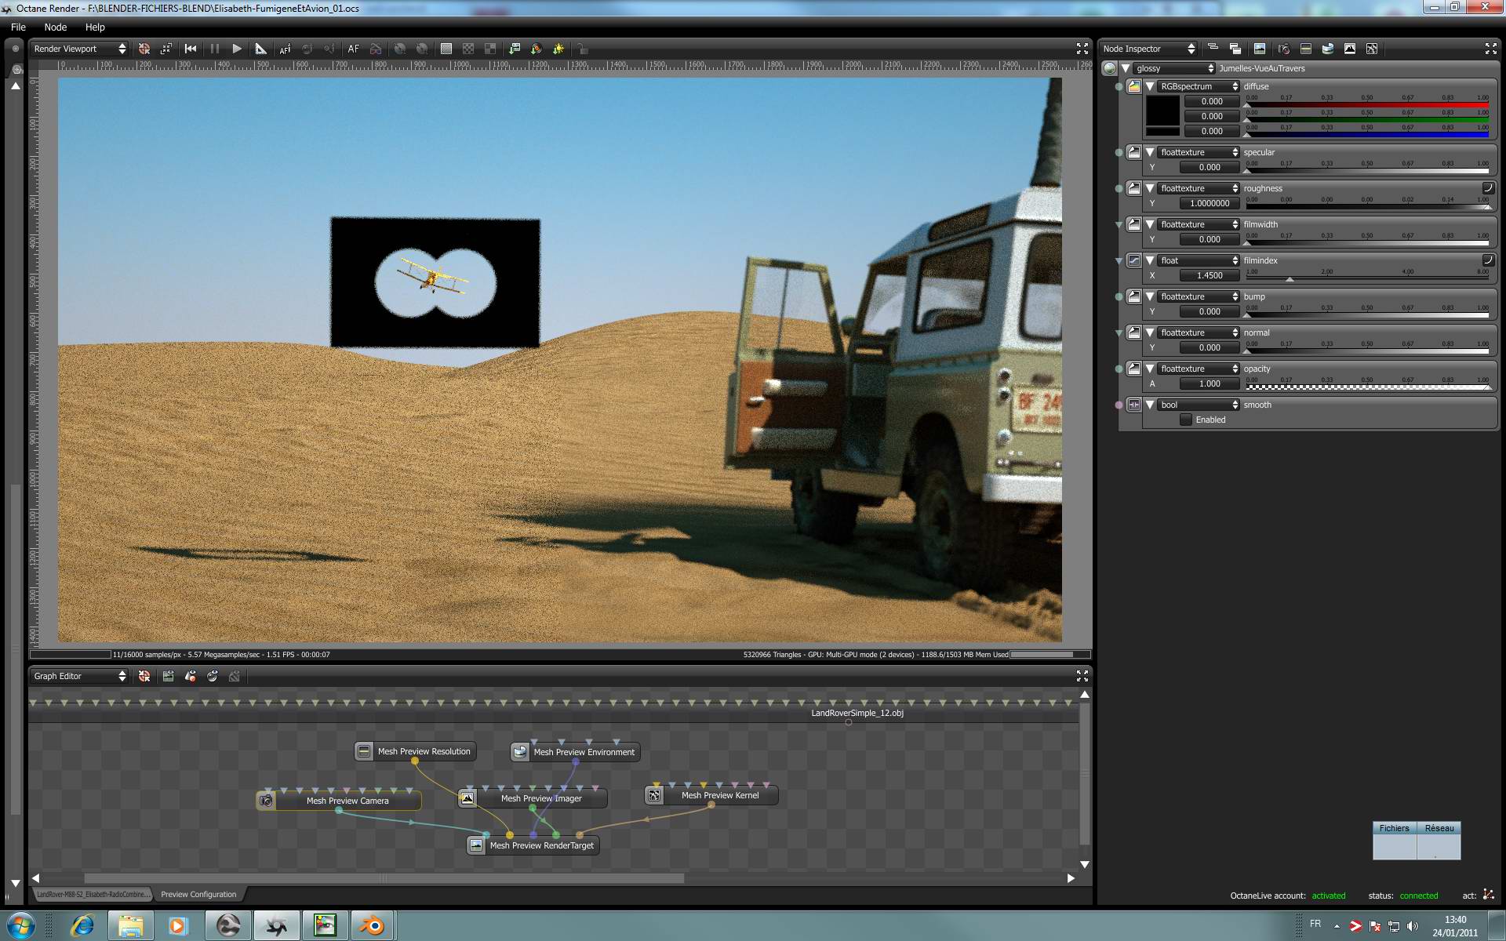
Task: Toggle the roughness logarithmic slider button
Action: coord(1487,188)
